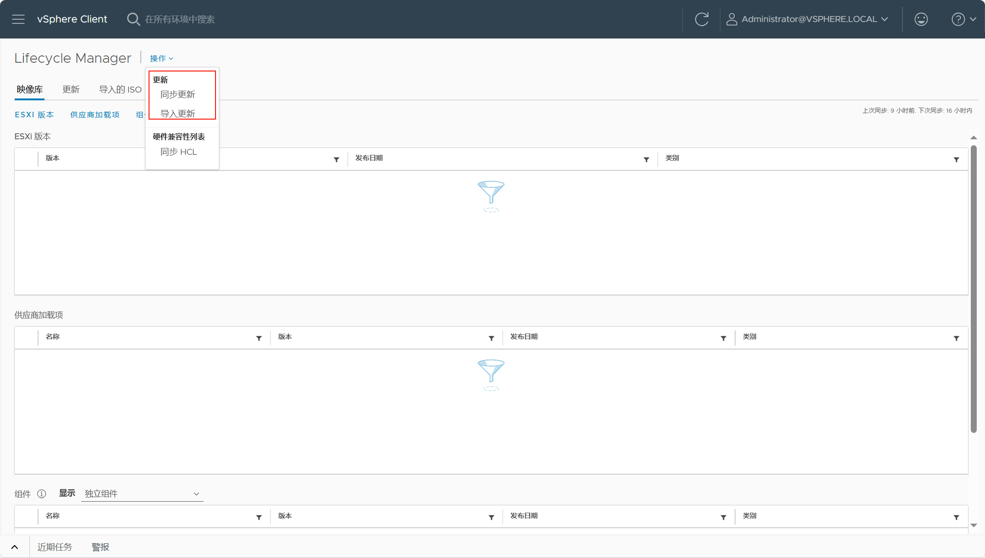985x558 pixels.
Task: Expand Administrator@VSPHERE.LOCAL user menu
Action: (815, 19)
